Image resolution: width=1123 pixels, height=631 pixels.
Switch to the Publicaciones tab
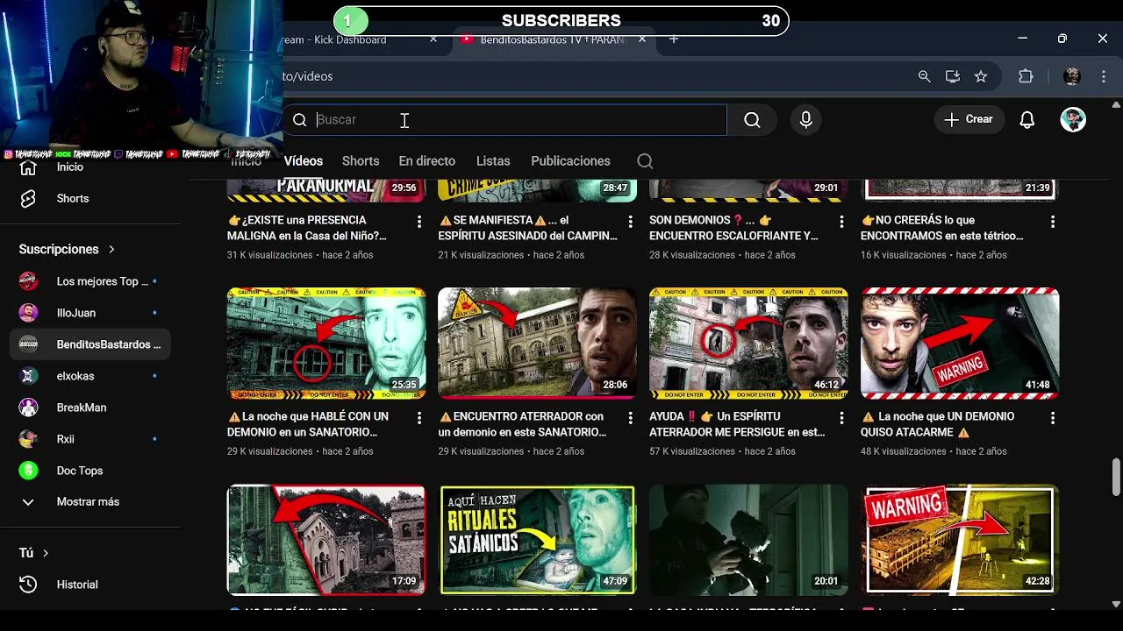point(570,161)
